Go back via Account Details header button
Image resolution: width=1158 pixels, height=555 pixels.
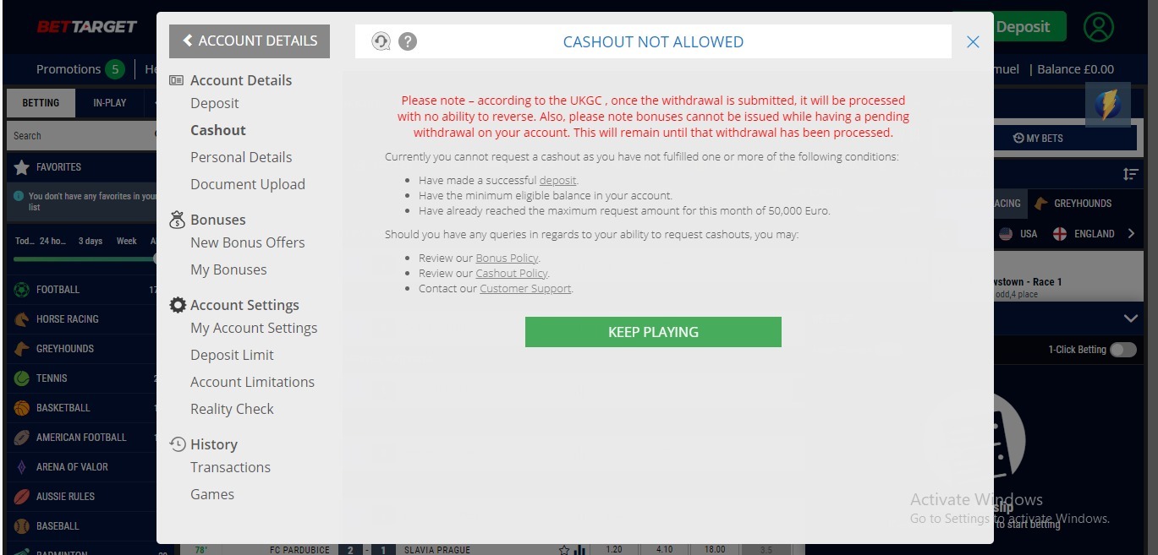tap(250, 41)
